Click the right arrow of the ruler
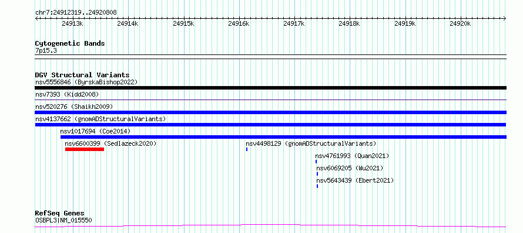Screen dimensions: 523x233 505,19
